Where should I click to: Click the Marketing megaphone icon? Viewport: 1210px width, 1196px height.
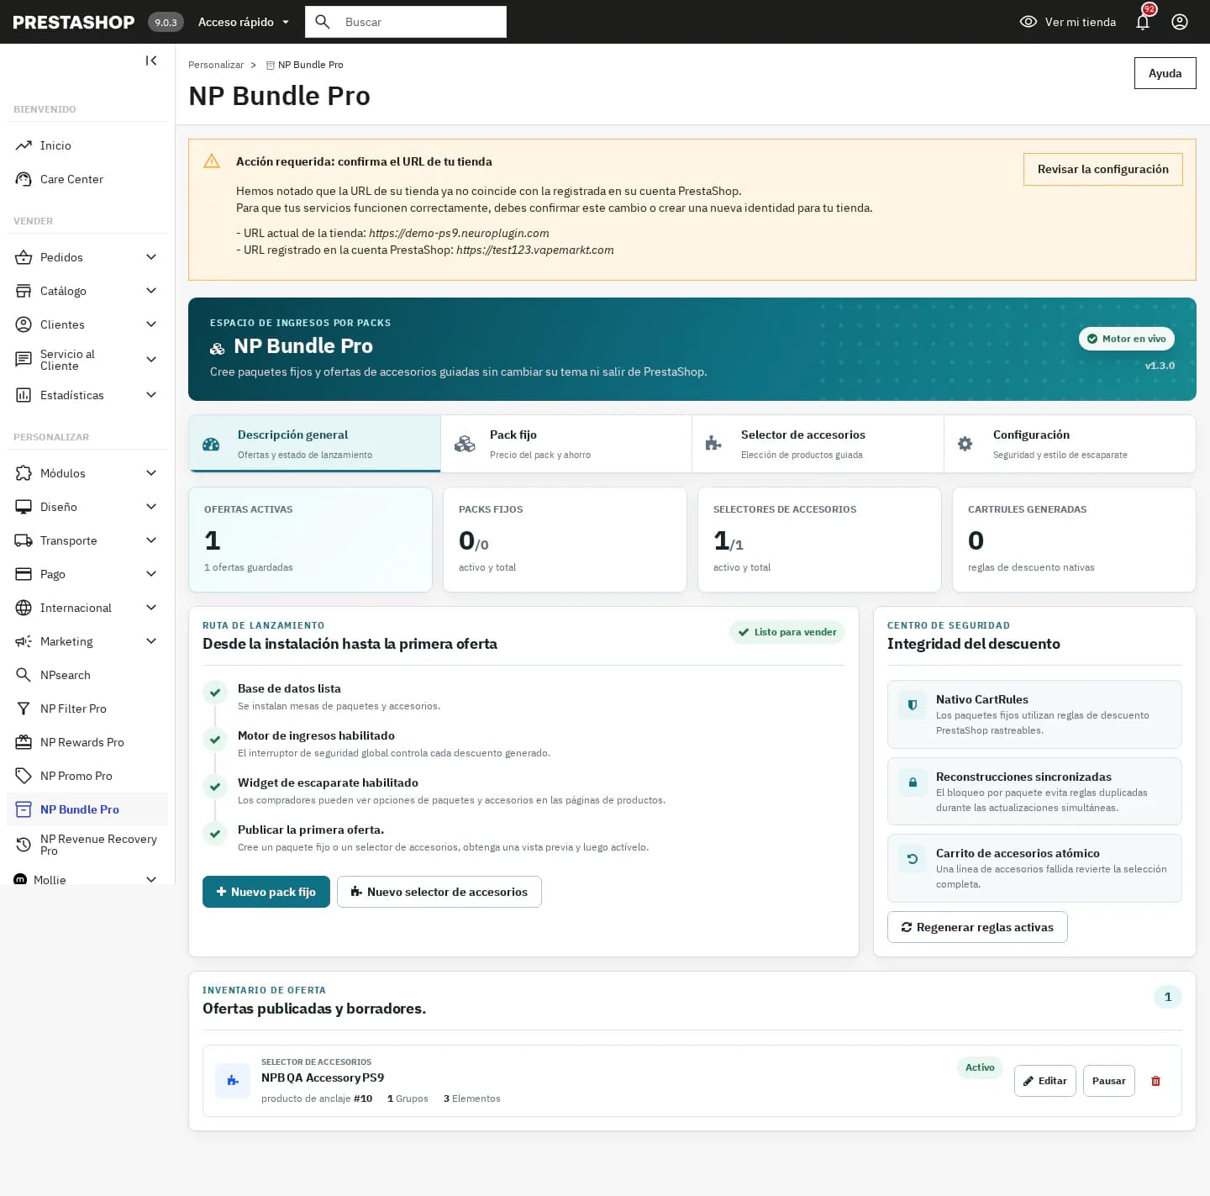[24, 641]
